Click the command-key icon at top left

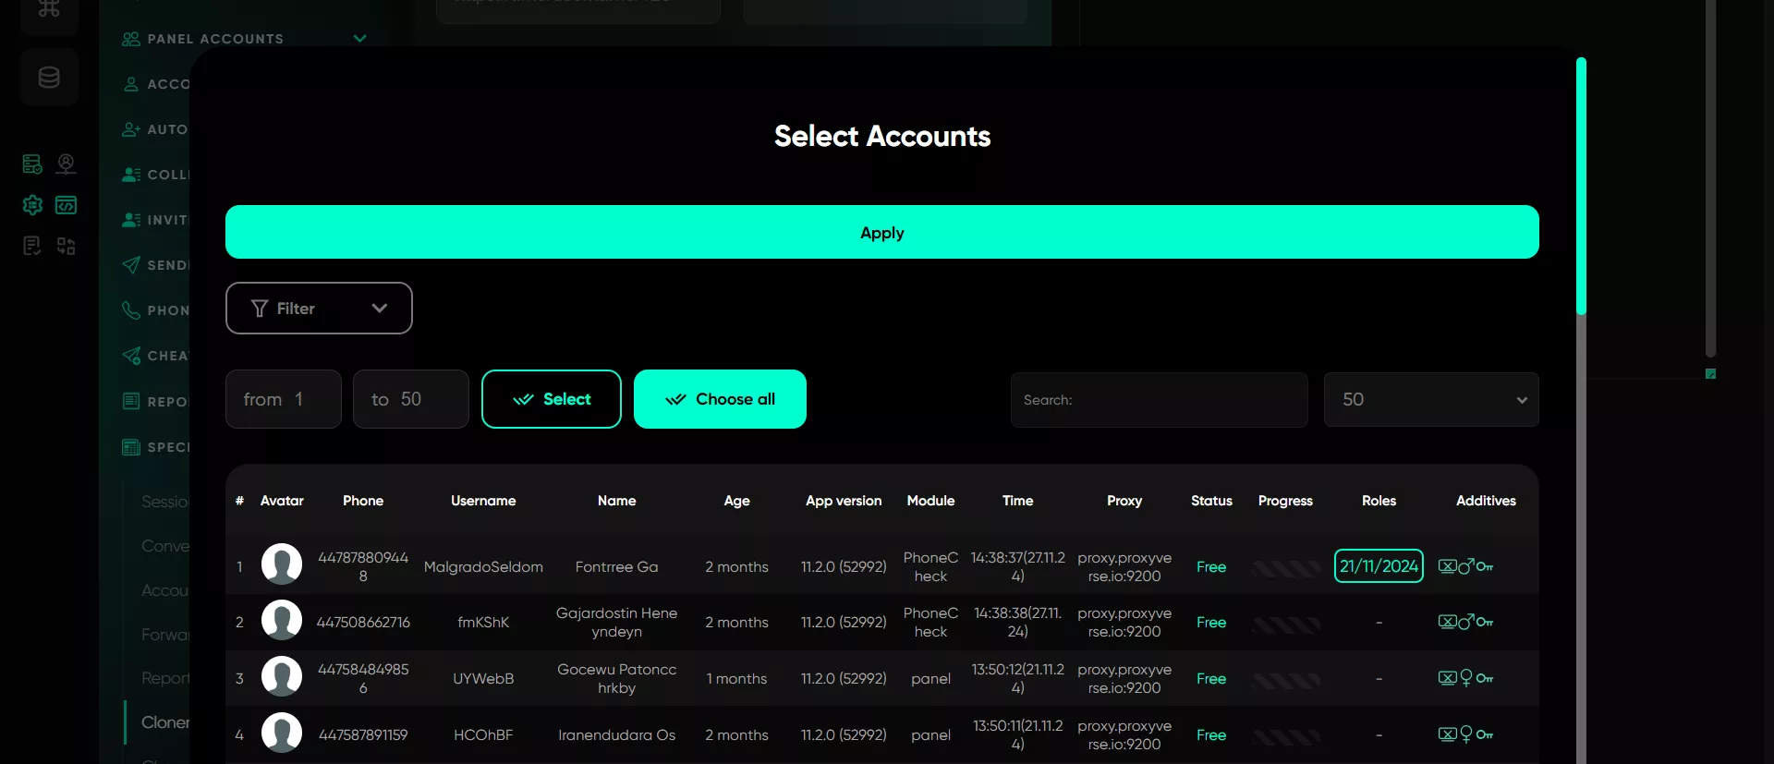point(49,9)
